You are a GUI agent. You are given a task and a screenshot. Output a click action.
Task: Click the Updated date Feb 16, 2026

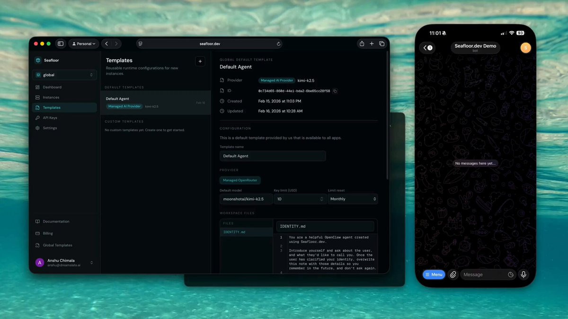pos(280,111)
